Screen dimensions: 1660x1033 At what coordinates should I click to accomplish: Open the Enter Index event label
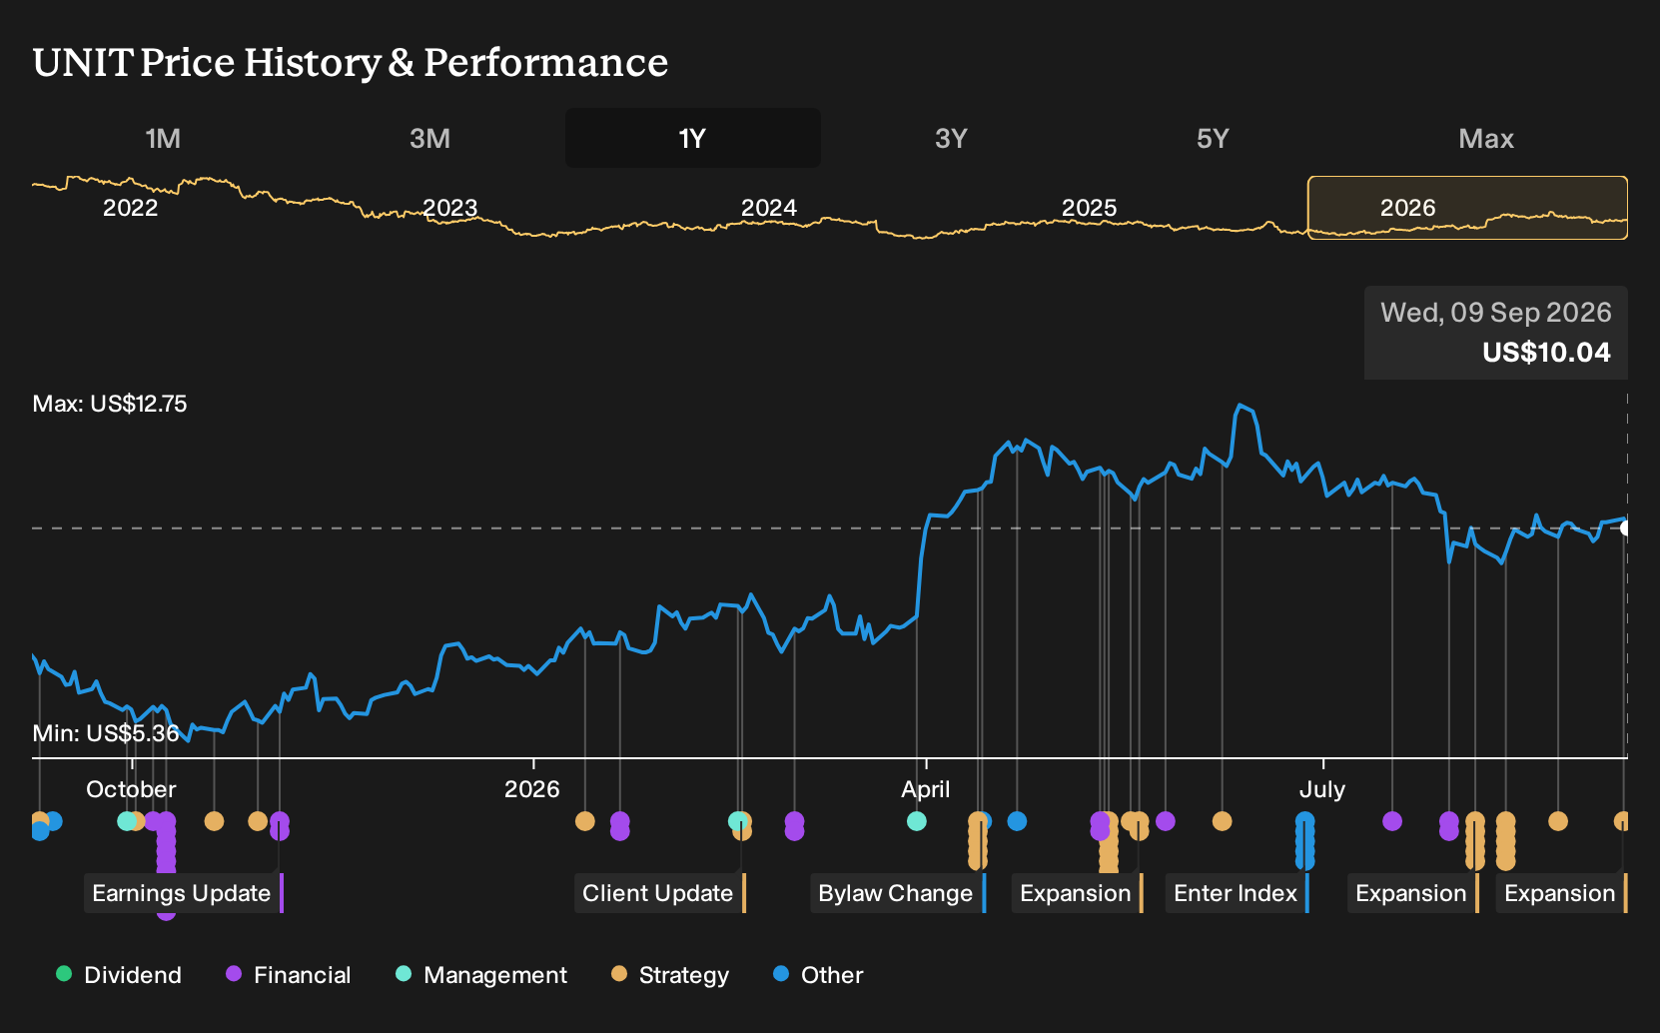1238,893
